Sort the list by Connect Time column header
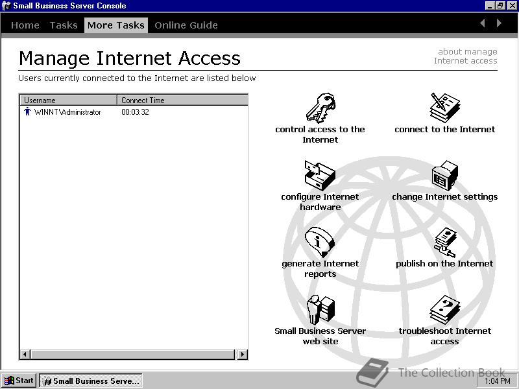The width and height of the screenshot is (519, 389). pos(182,100)
